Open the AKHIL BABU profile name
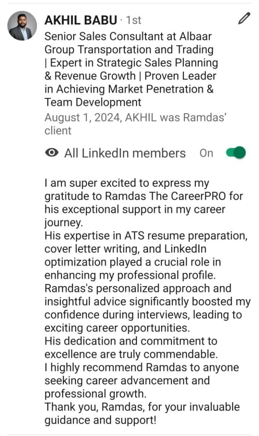The height and width of the screenshot is (436, 259). click(80, 20)
